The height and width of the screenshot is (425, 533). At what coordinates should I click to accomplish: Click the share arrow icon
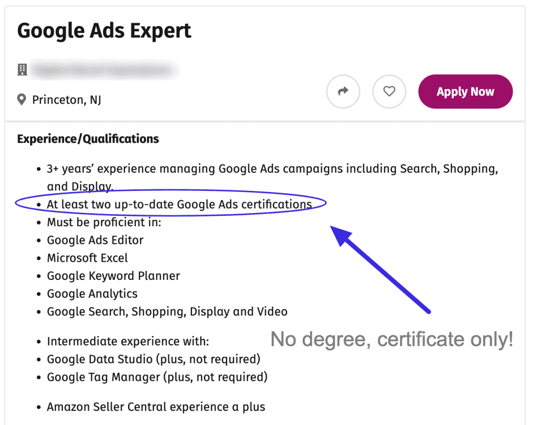[x=342, y=92]
